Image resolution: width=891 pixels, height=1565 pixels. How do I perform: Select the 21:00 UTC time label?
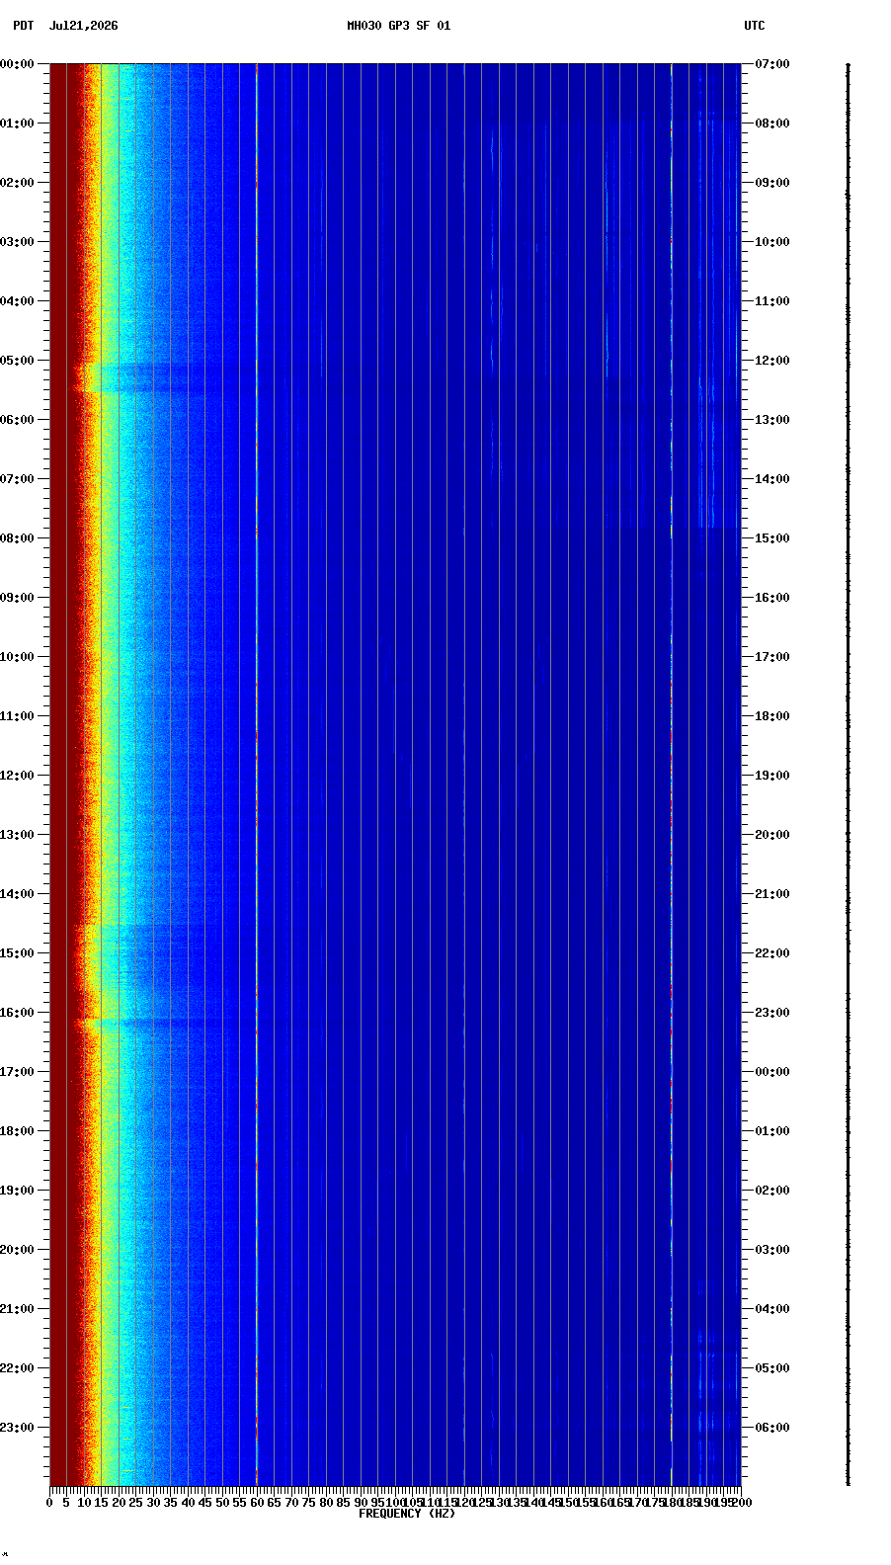click(772, 894)
